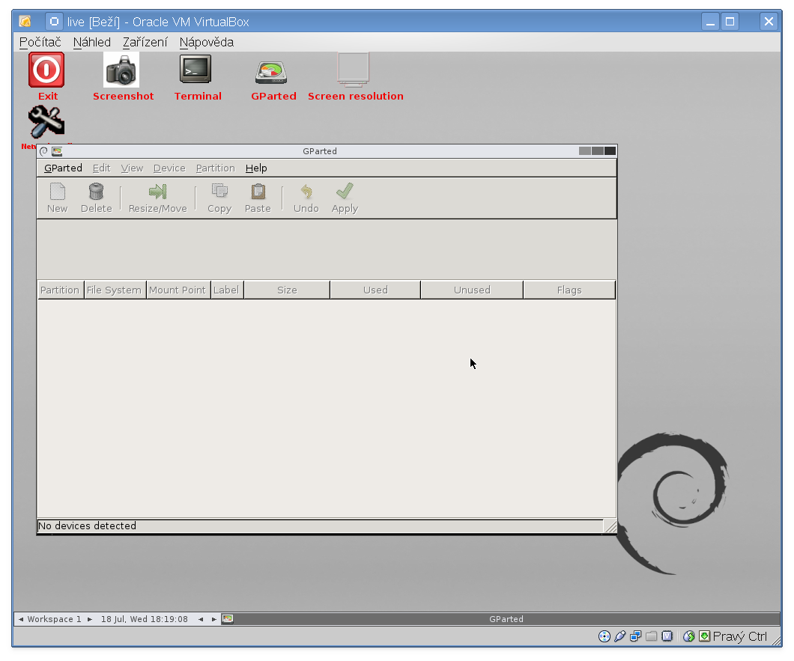Click the VirtualBox shared folders status icon
This screenshot has width=794, height=661.
[651, 636]
